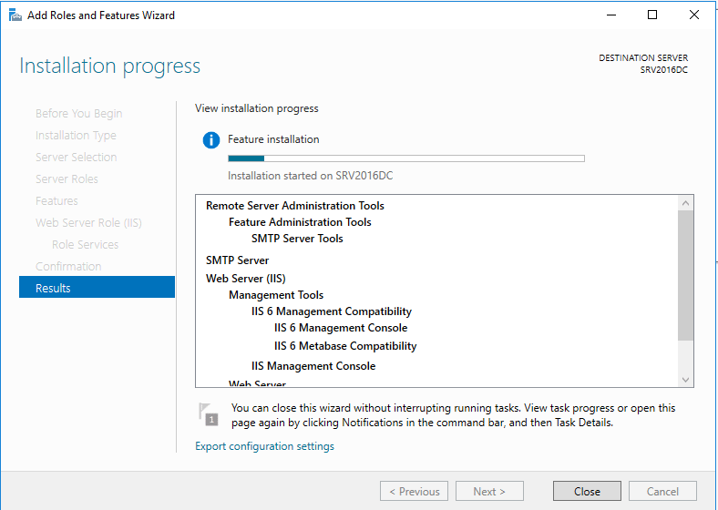The image size is (718, 510).
Task: Select Role Services step
Action: click(x=85, y=244)
